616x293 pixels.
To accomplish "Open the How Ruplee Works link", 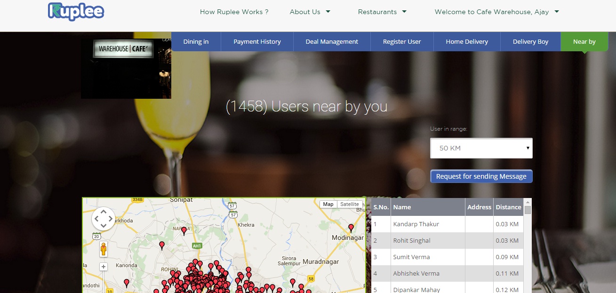I will (234, 12).
